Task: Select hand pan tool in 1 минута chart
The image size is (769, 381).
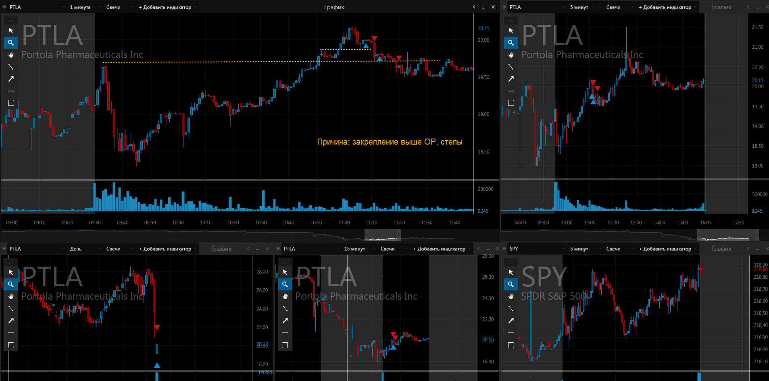Action: 11,55
